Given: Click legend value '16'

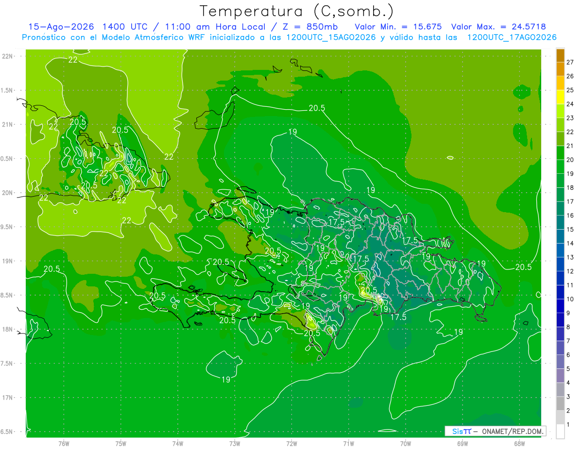Looking at the screenshot, I should pyautogui.click(x=570, y=216).
